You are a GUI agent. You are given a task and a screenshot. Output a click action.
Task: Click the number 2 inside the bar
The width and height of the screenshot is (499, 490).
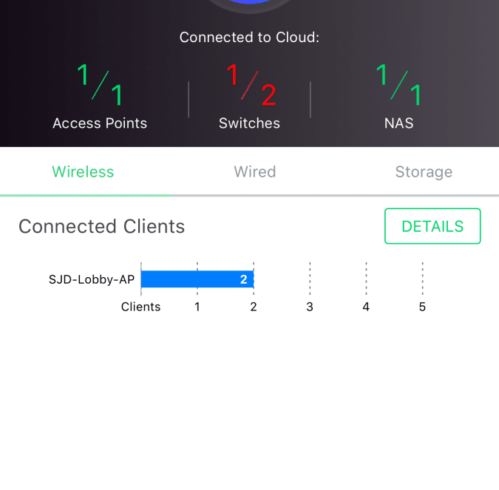[244, 279]
